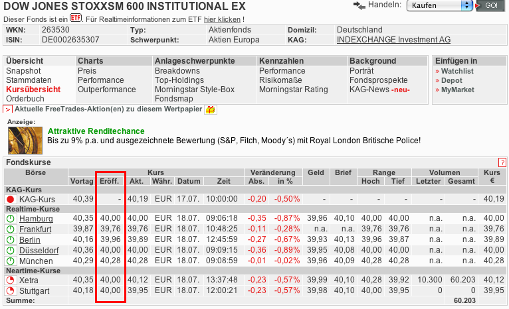Open the Fondsmap page
The height and width of the screenshot is (309, 509).
pyautogui.click(x=173, y=98)
